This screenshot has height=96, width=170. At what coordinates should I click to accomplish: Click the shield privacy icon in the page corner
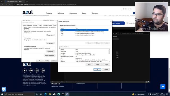(4, 89)
